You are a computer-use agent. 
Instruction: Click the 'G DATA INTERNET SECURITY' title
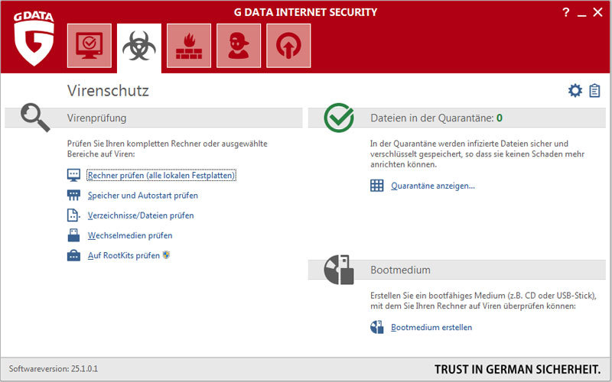(305, 12)
